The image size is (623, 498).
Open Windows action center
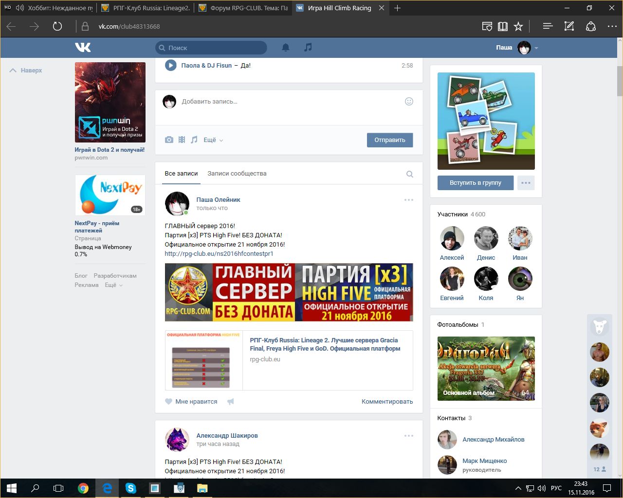607,488
